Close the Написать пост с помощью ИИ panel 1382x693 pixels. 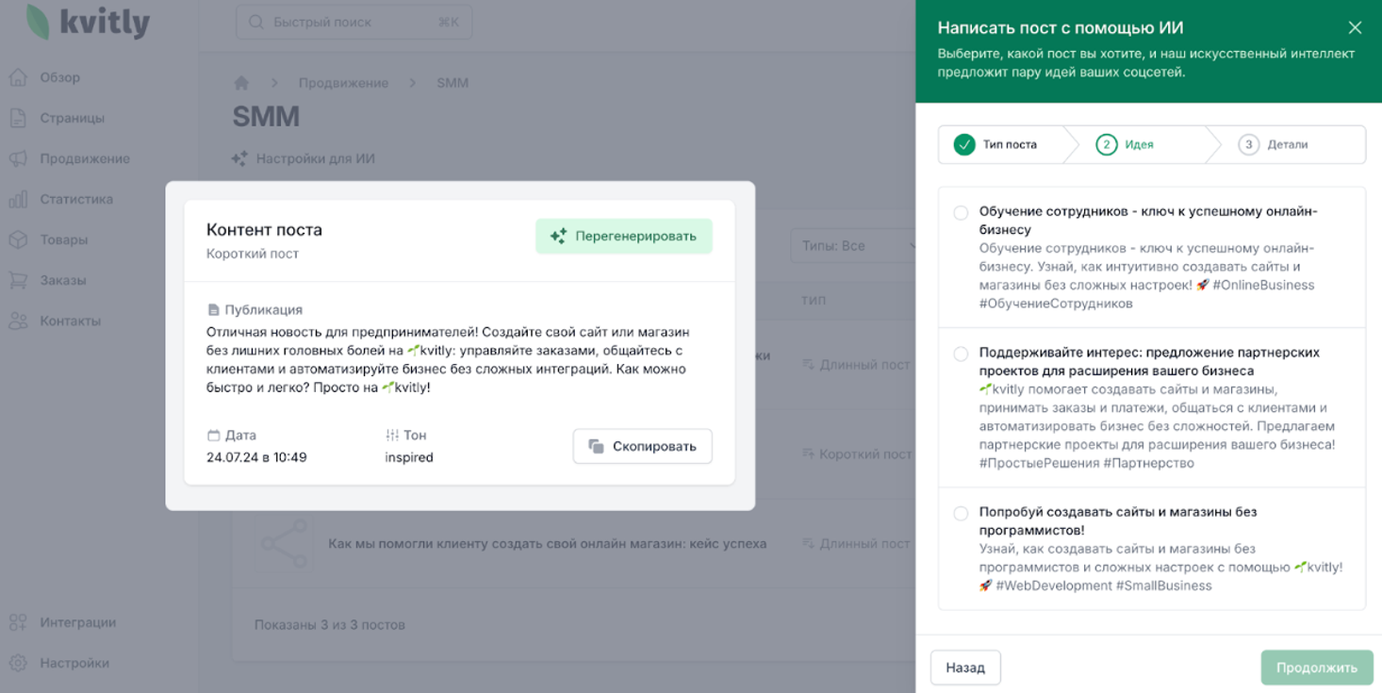[x=1355, y=27]
